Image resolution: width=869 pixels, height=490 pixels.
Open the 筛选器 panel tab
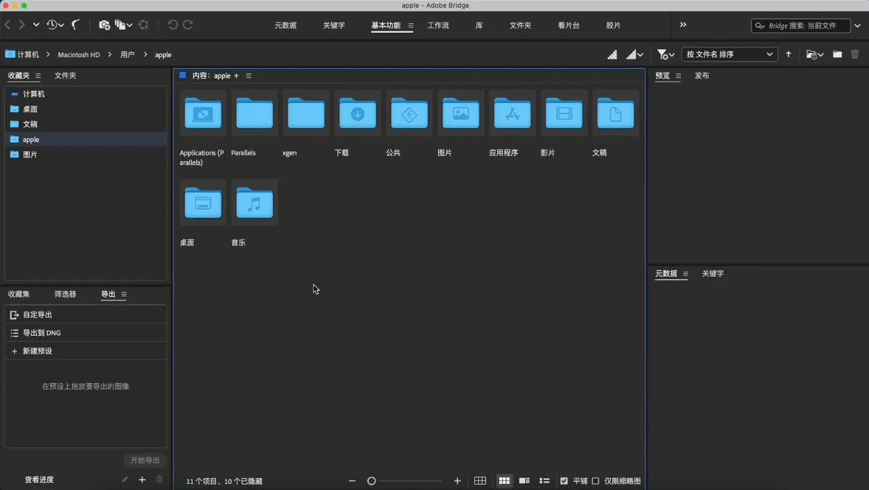(65, 294)
